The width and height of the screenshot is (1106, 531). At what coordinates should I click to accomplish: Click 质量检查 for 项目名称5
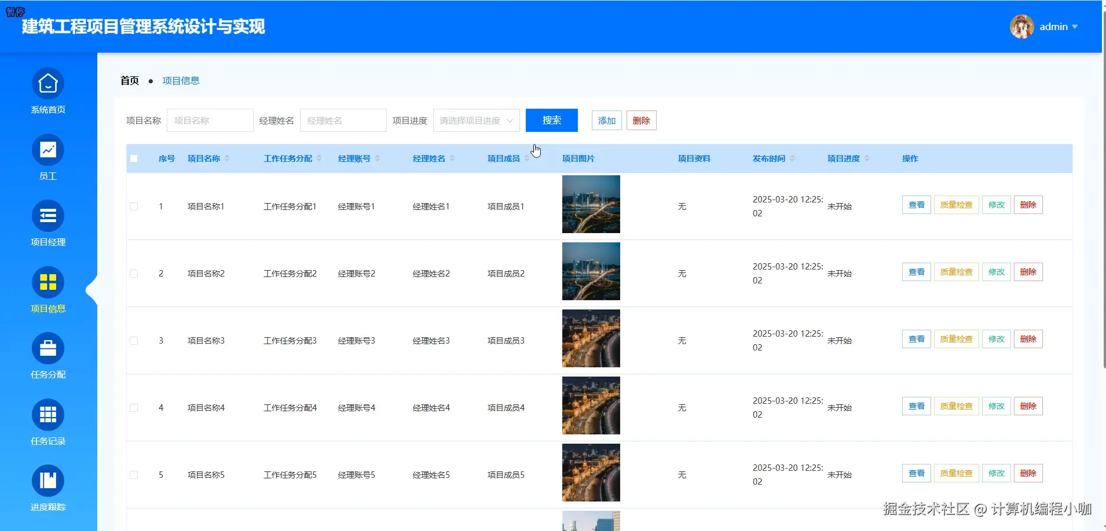point(957,473)
